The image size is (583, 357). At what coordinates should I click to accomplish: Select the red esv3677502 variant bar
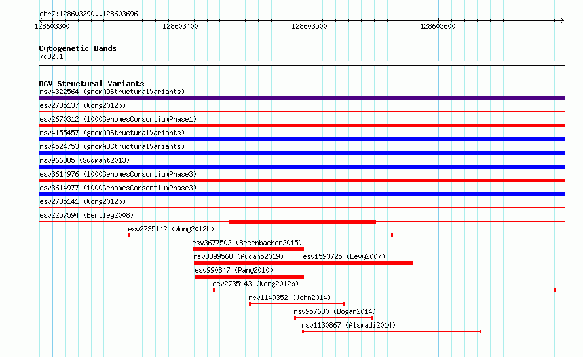[x=248, y=249]
